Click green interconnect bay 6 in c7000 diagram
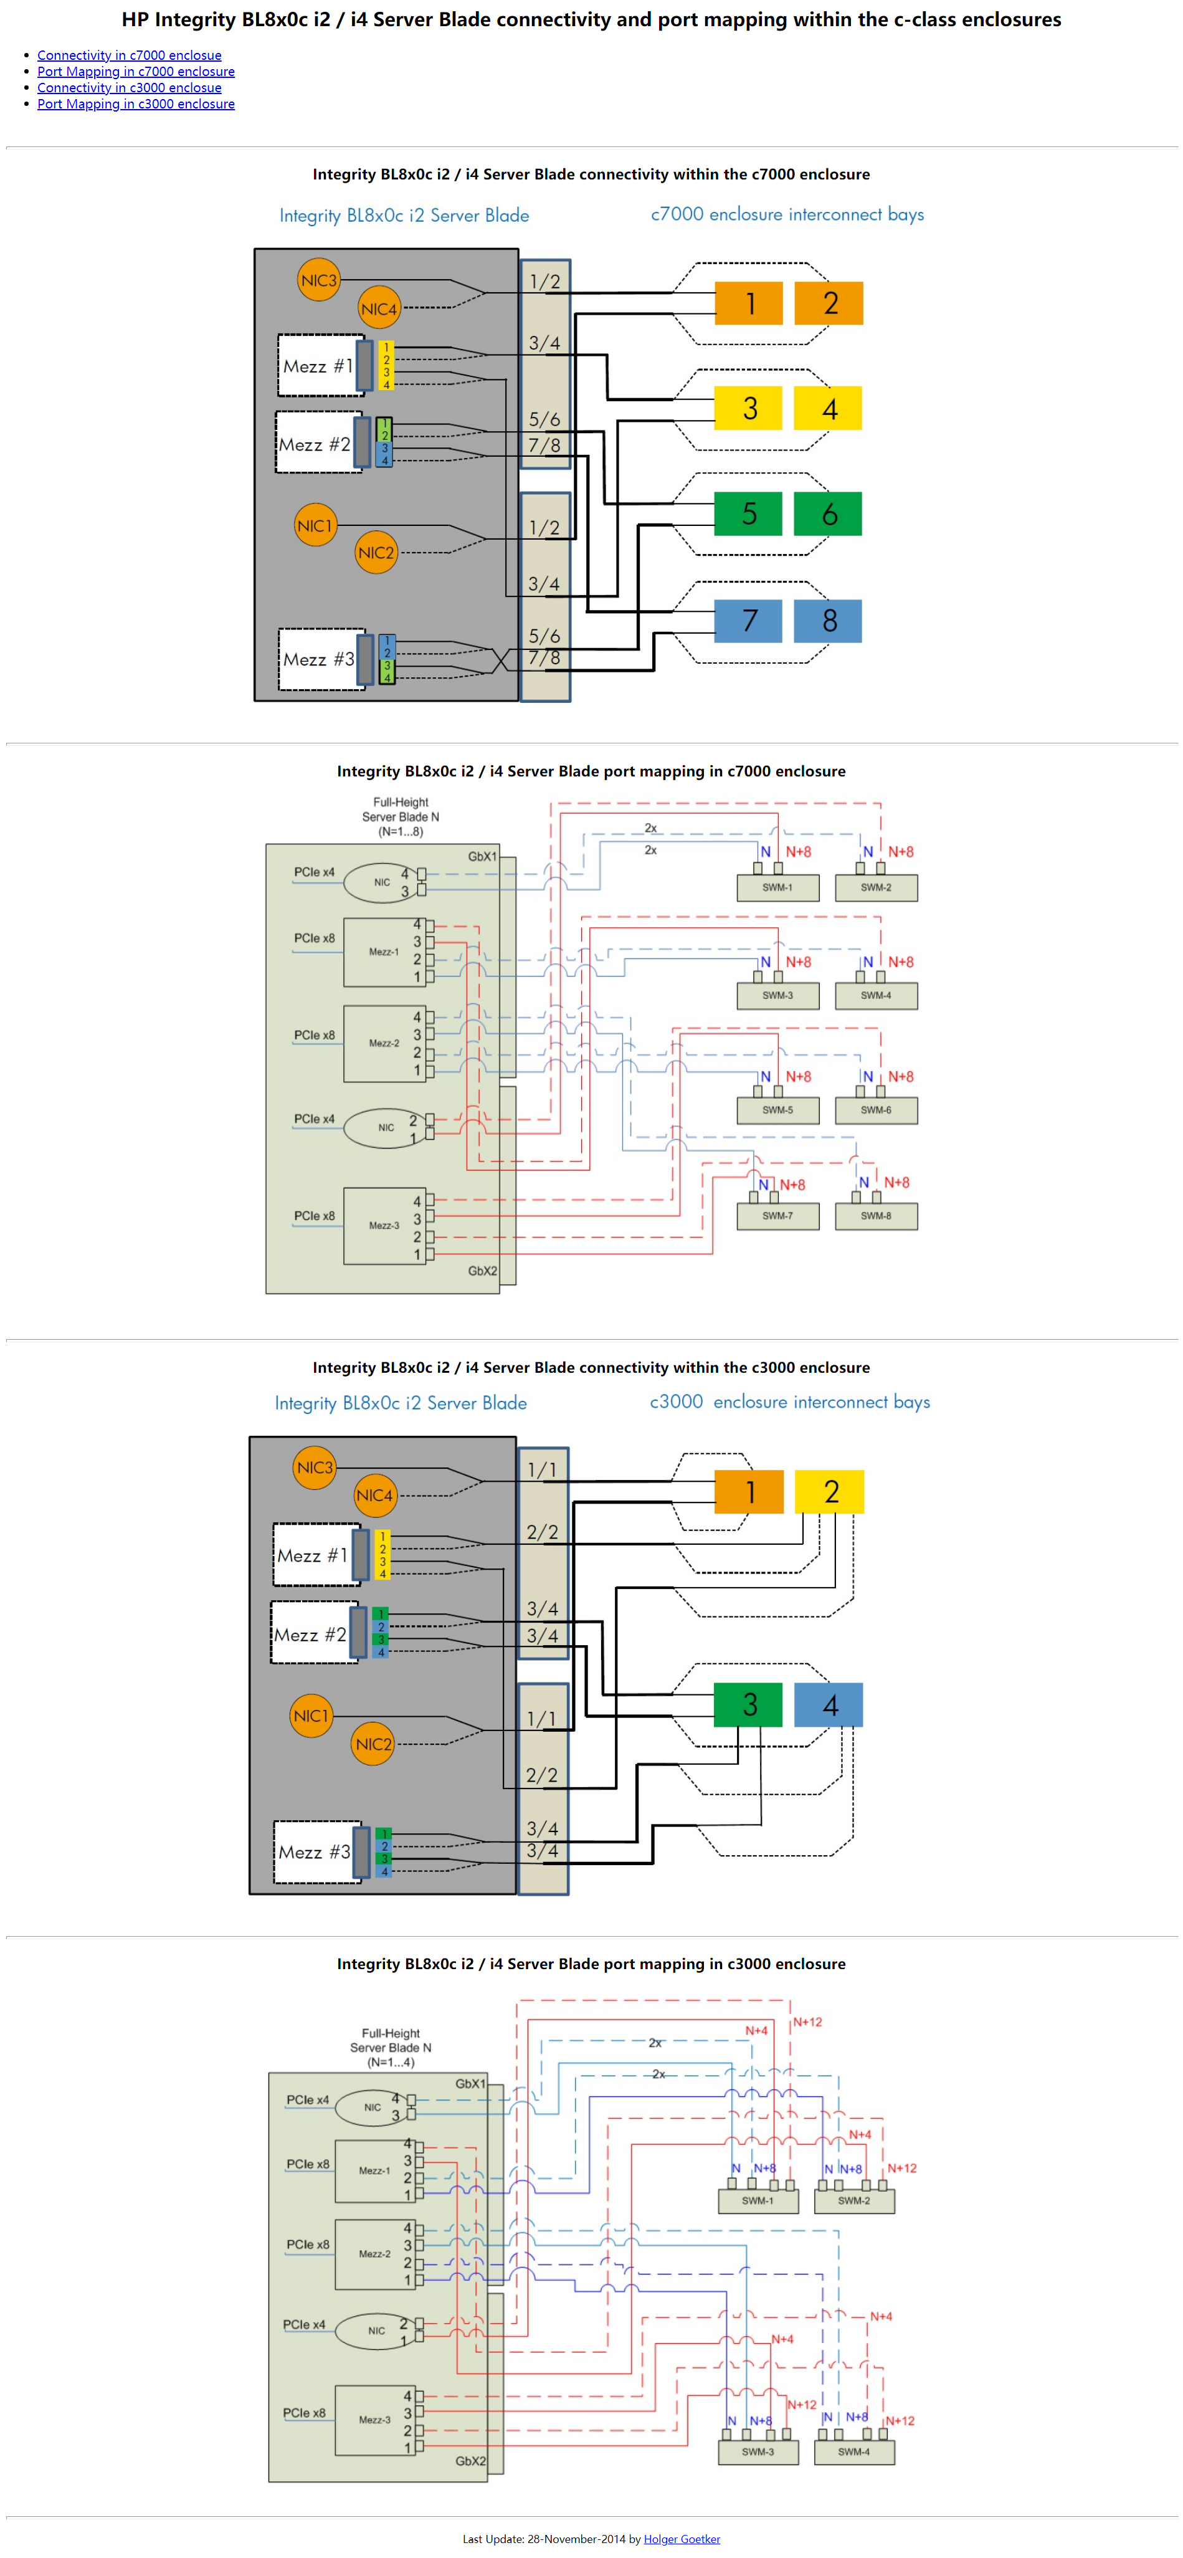This screenshot has height=2558, width=1183. pos(829,513)
